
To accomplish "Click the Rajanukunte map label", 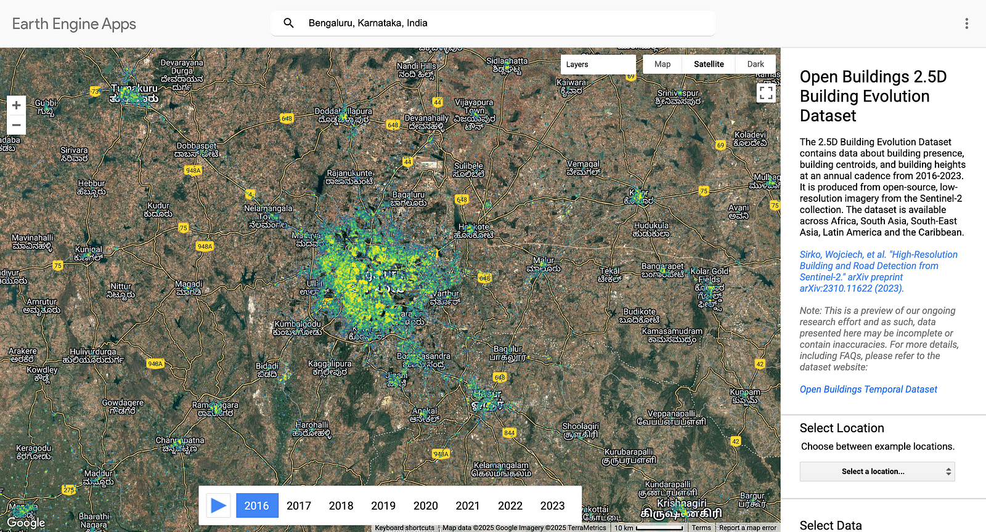I will (349, 177).
